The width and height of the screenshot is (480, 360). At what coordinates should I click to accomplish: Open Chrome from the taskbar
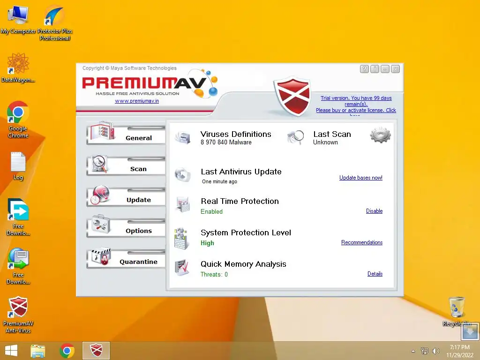point(67,351)
